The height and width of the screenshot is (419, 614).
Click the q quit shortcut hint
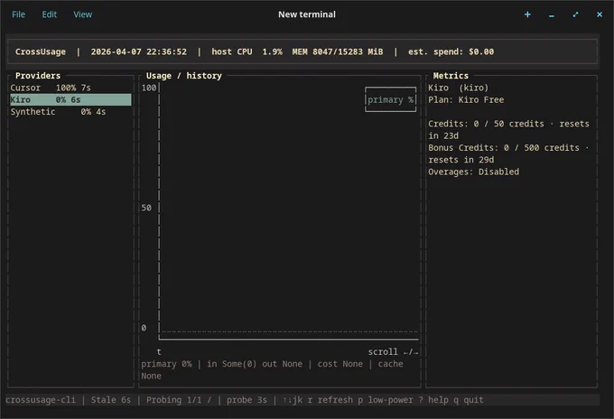pos(469,400)
